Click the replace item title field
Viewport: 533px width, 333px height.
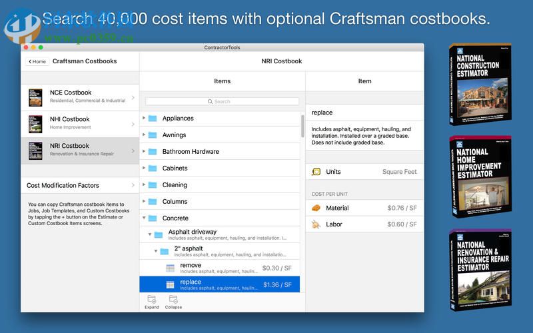(364, 113)
